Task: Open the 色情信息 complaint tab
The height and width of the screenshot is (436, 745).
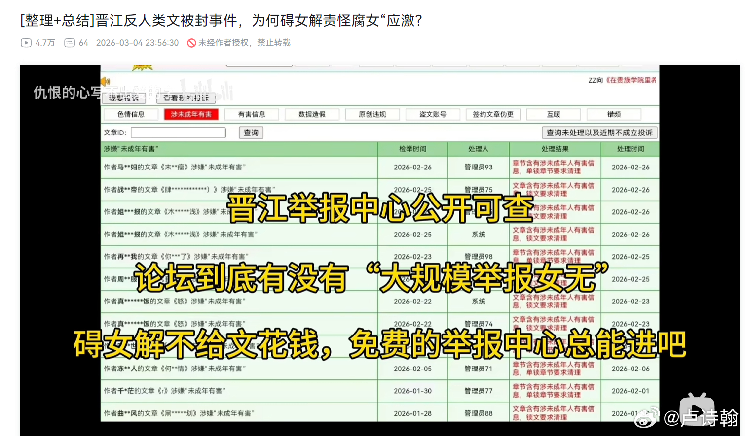Action: 131,114
